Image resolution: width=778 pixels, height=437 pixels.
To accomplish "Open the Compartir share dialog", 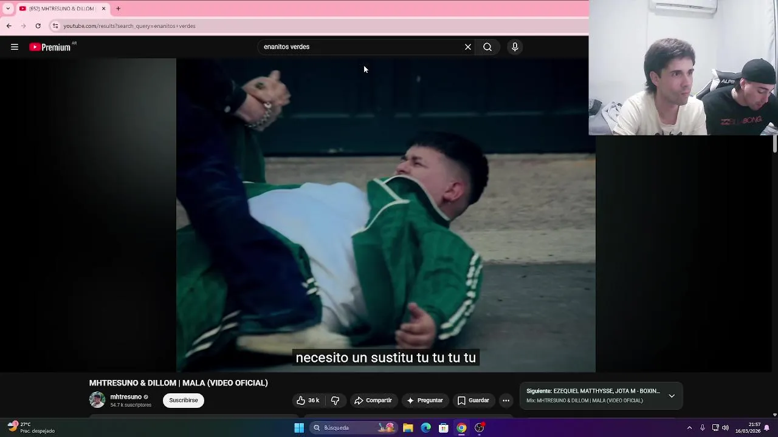I will click(x=373, y=401).
